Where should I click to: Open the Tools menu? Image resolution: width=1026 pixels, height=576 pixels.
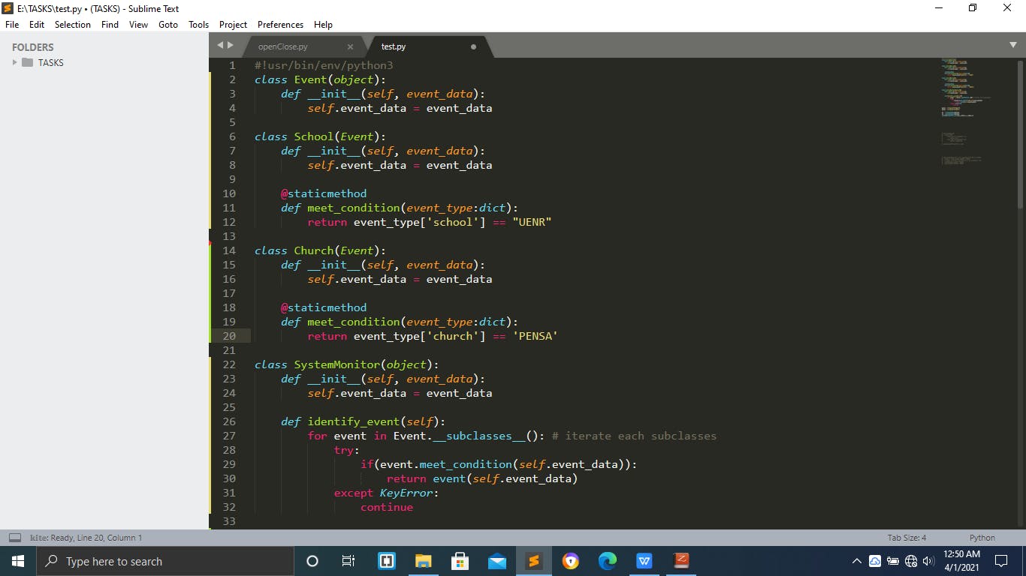pos(198,24)
